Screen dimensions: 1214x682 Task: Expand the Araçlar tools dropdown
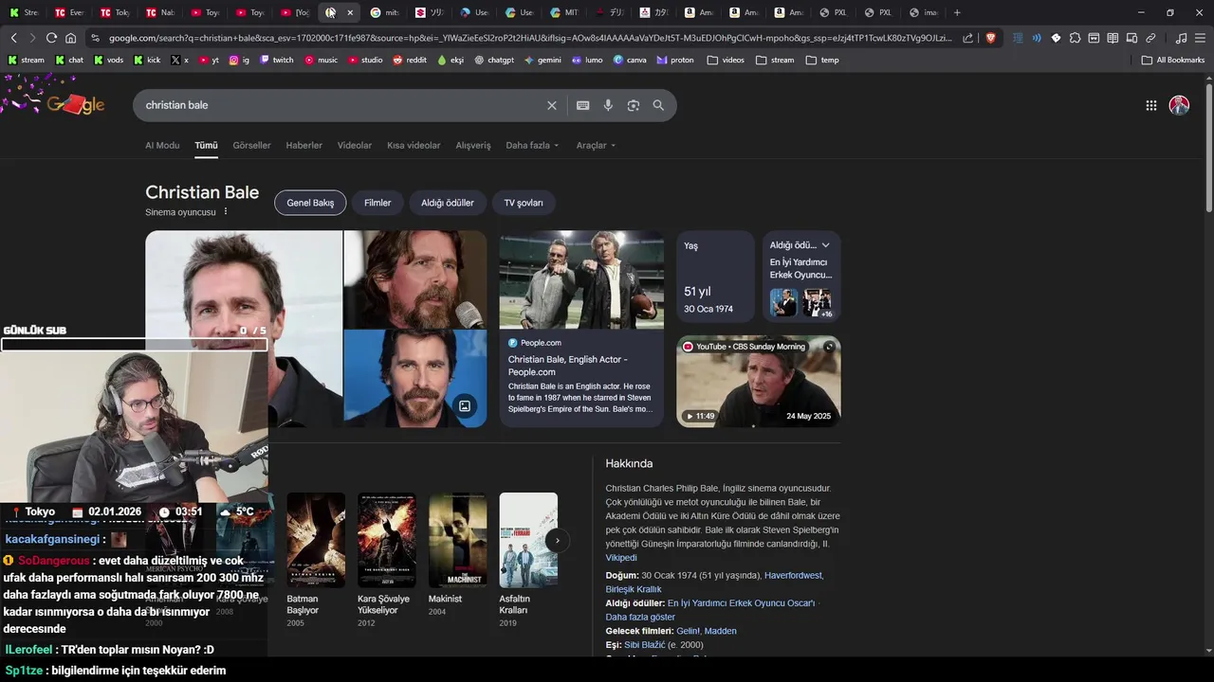click(596, 145)
